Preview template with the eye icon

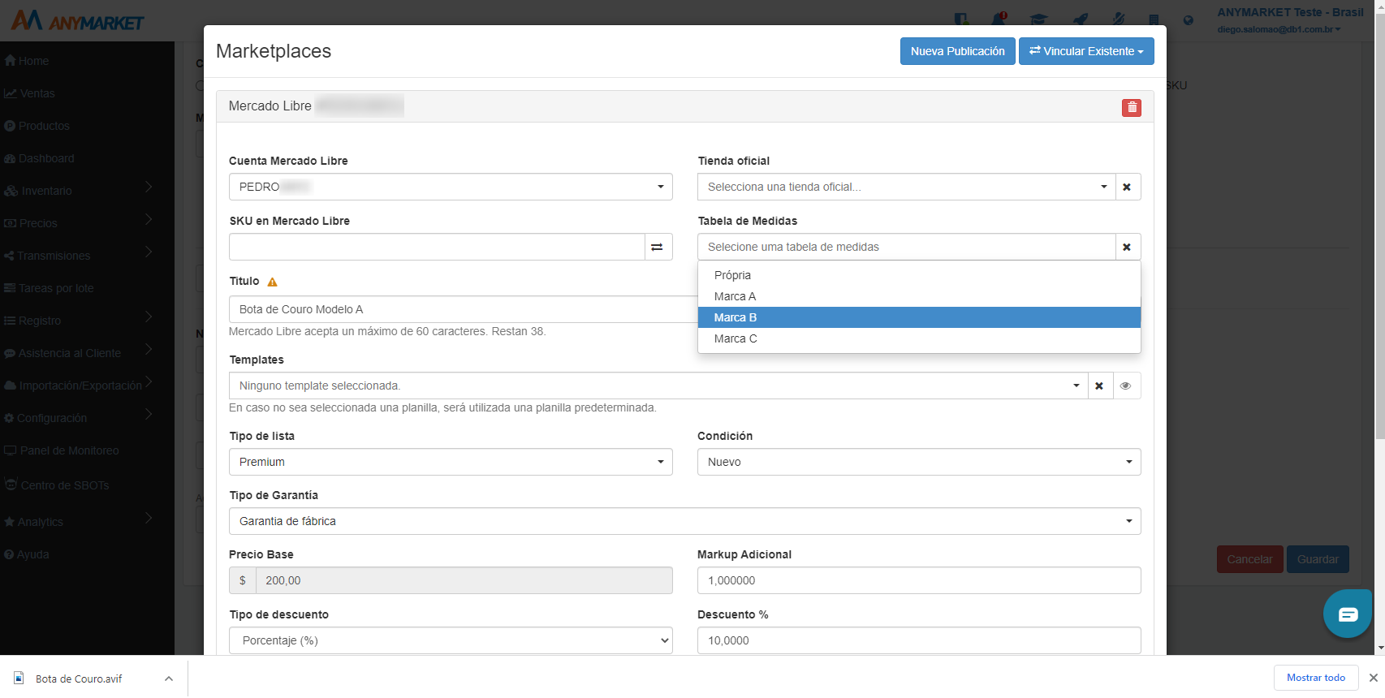click(1125, 386)
